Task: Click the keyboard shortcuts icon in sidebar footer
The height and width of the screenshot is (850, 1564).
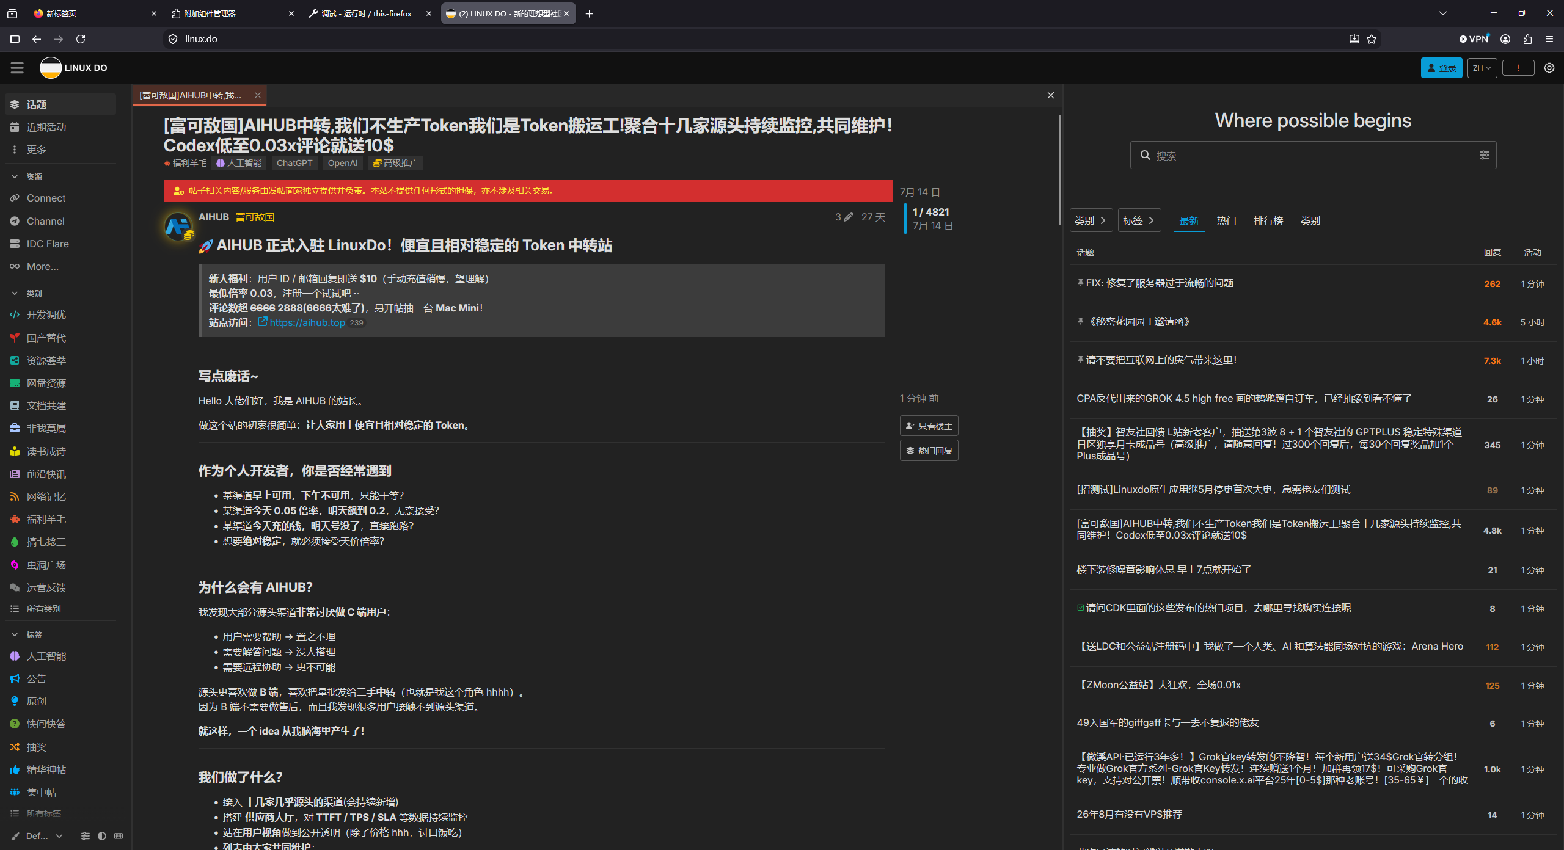Action: 119,835
